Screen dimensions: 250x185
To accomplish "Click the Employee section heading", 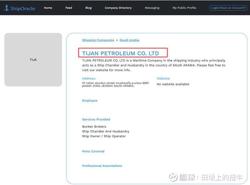I will click(90, 101).
